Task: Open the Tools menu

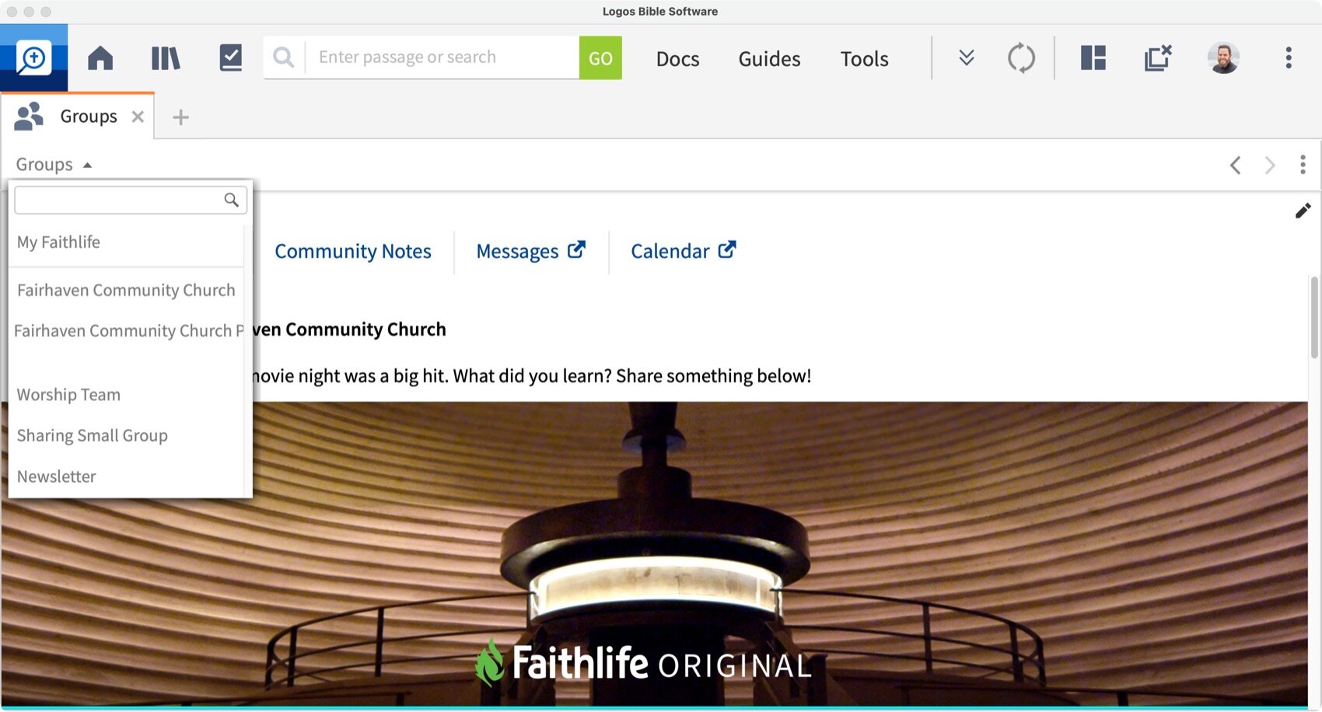Action: point(864,59)
